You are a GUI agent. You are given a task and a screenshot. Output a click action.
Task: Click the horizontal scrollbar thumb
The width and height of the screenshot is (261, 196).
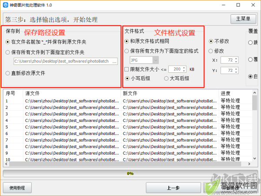click(x=125, y=164)
